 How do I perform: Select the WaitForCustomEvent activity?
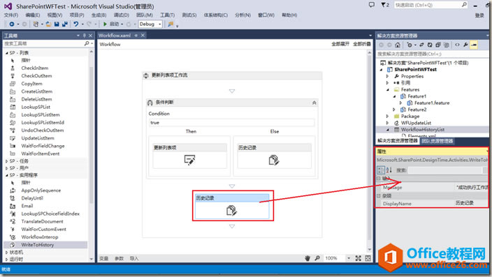(x=43, y=230)
